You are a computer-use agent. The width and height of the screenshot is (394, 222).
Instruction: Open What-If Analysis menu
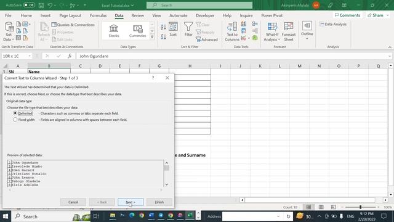(x=272, y=31)
